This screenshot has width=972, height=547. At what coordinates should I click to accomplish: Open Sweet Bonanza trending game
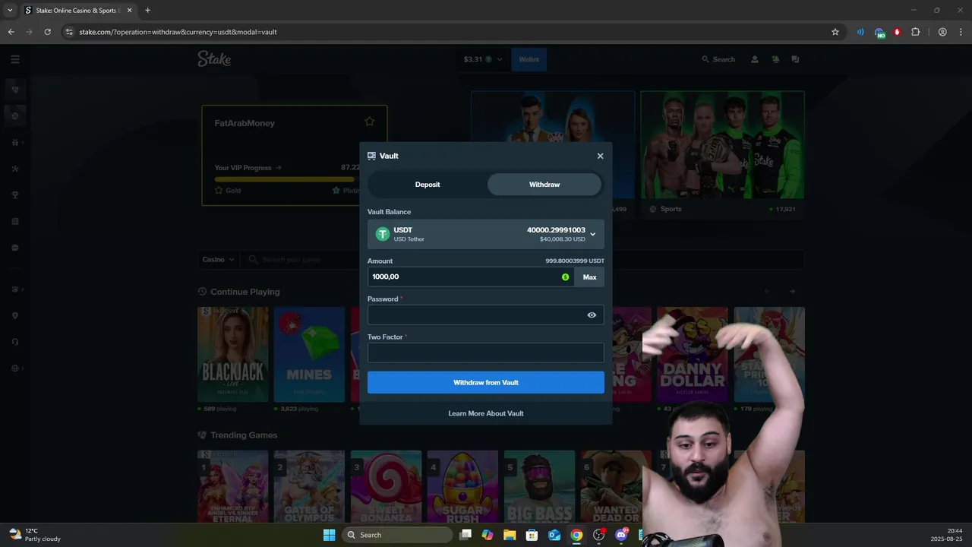coord(386,486)
